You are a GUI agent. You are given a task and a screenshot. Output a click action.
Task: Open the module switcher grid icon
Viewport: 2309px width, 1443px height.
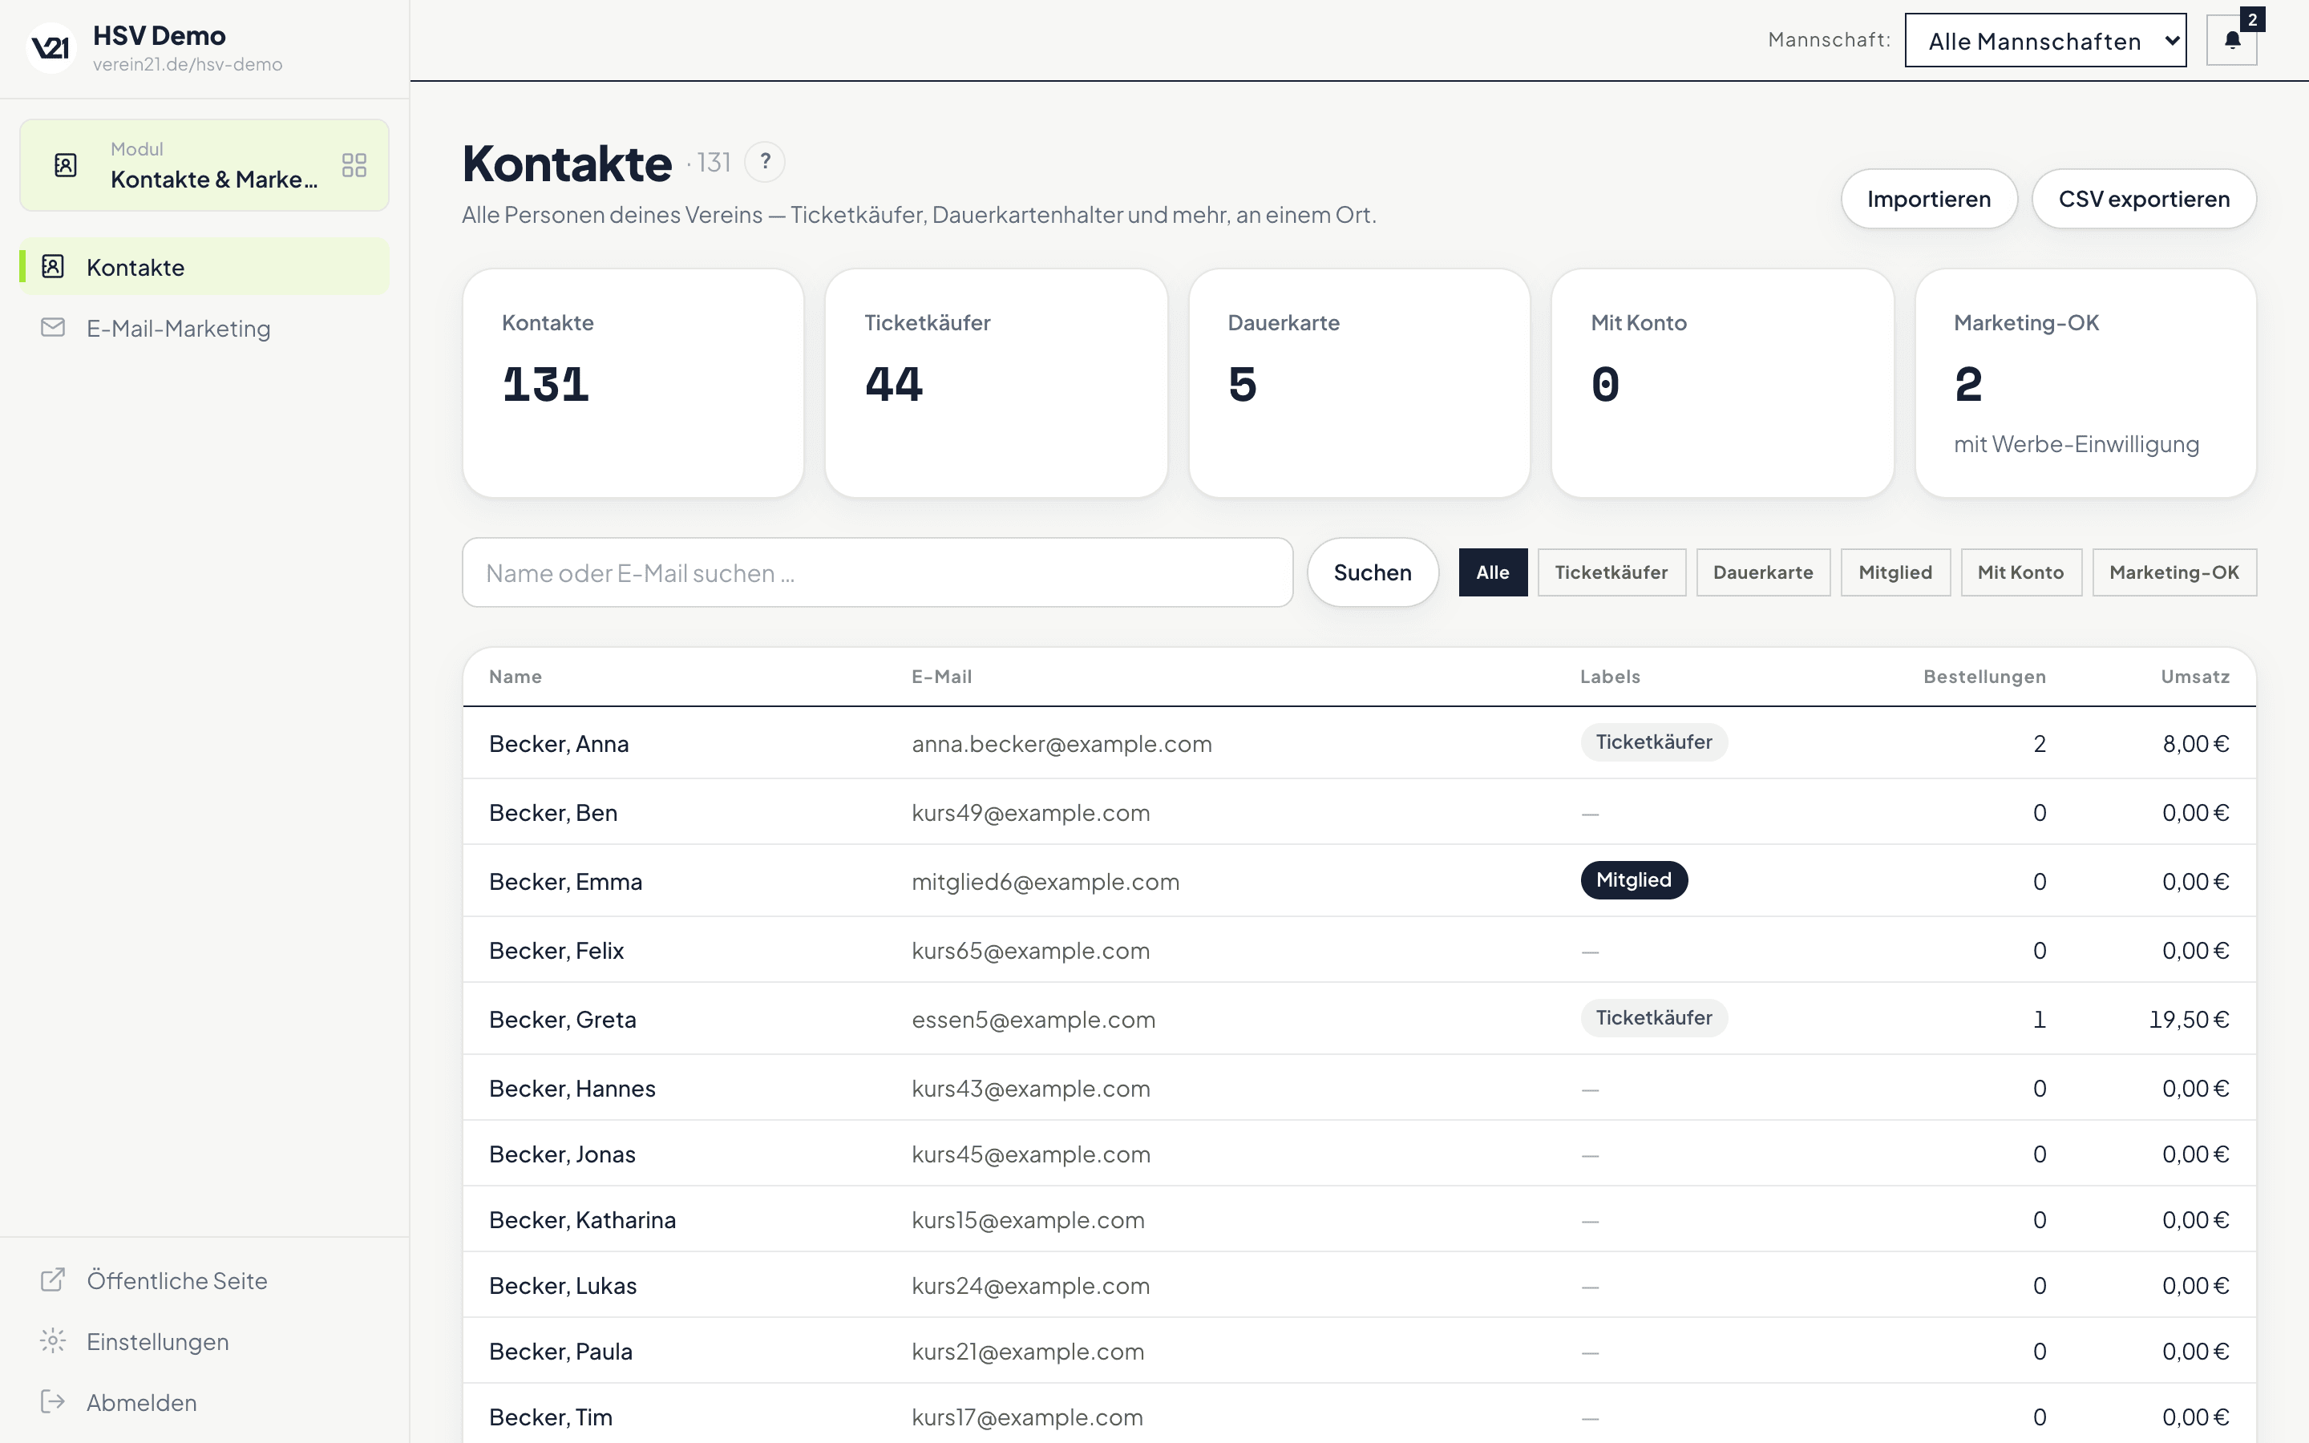[354, 165]
